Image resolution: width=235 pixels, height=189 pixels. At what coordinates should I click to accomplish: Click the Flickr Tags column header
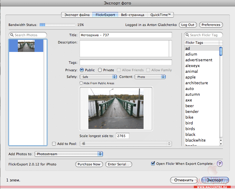[202, 43]
